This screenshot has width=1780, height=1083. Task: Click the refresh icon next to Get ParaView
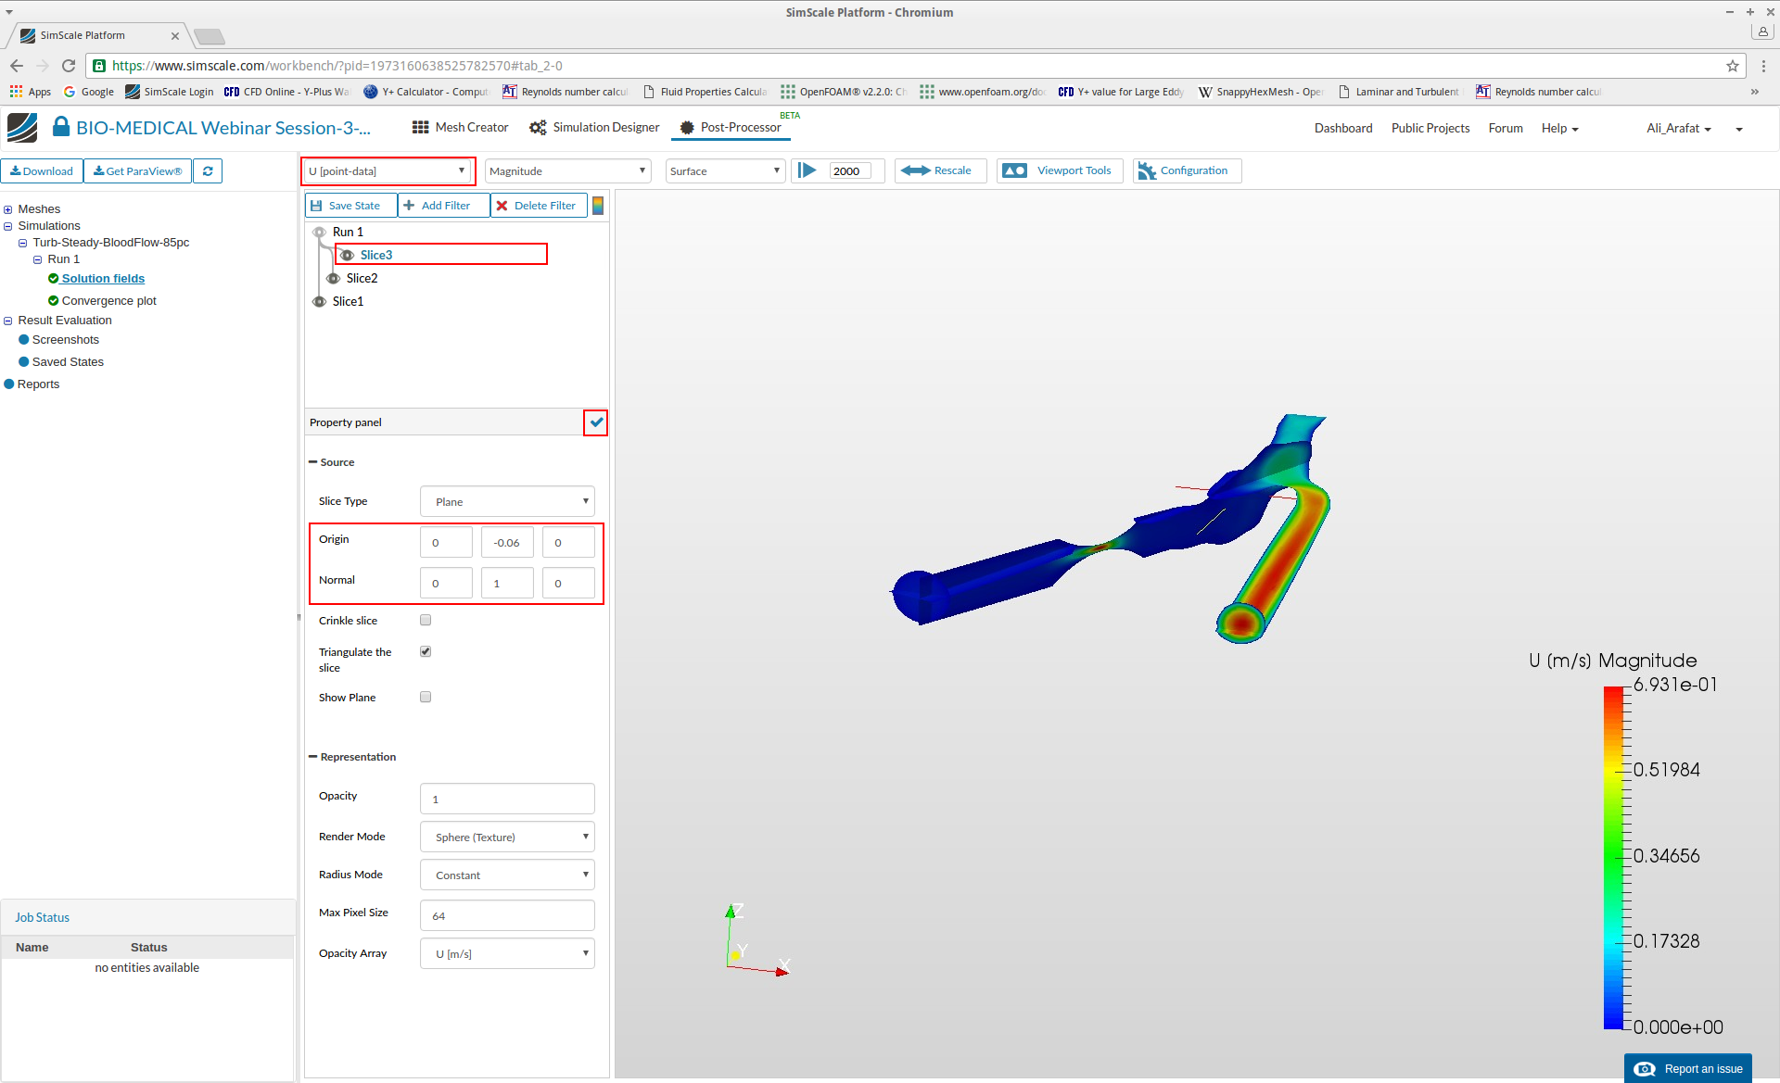(208, 171)
